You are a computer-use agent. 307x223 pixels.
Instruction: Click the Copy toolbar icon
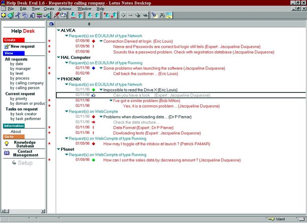[x=25, y=15]
